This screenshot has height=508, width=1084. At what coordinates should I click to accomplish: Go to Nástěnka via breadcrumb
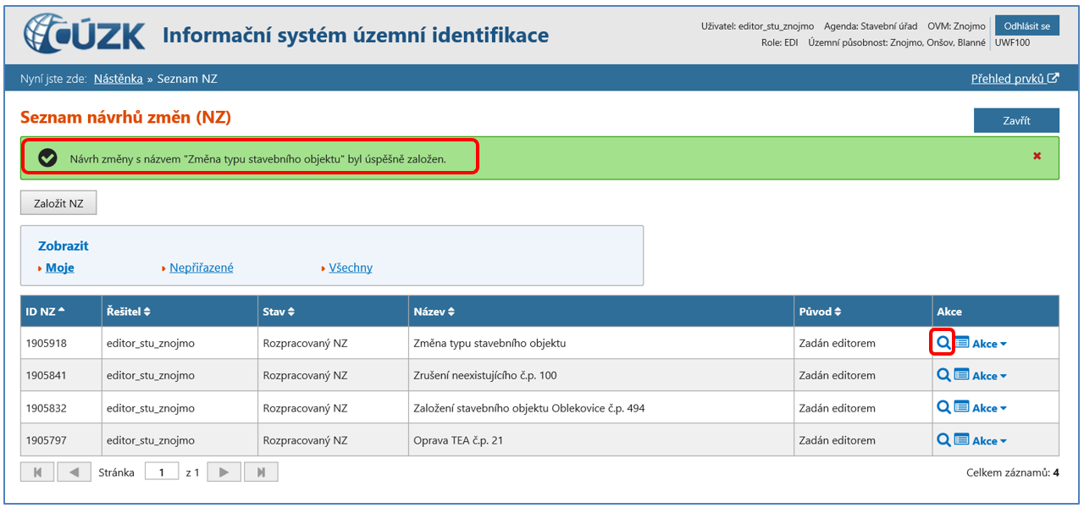(x=118, y=79)
